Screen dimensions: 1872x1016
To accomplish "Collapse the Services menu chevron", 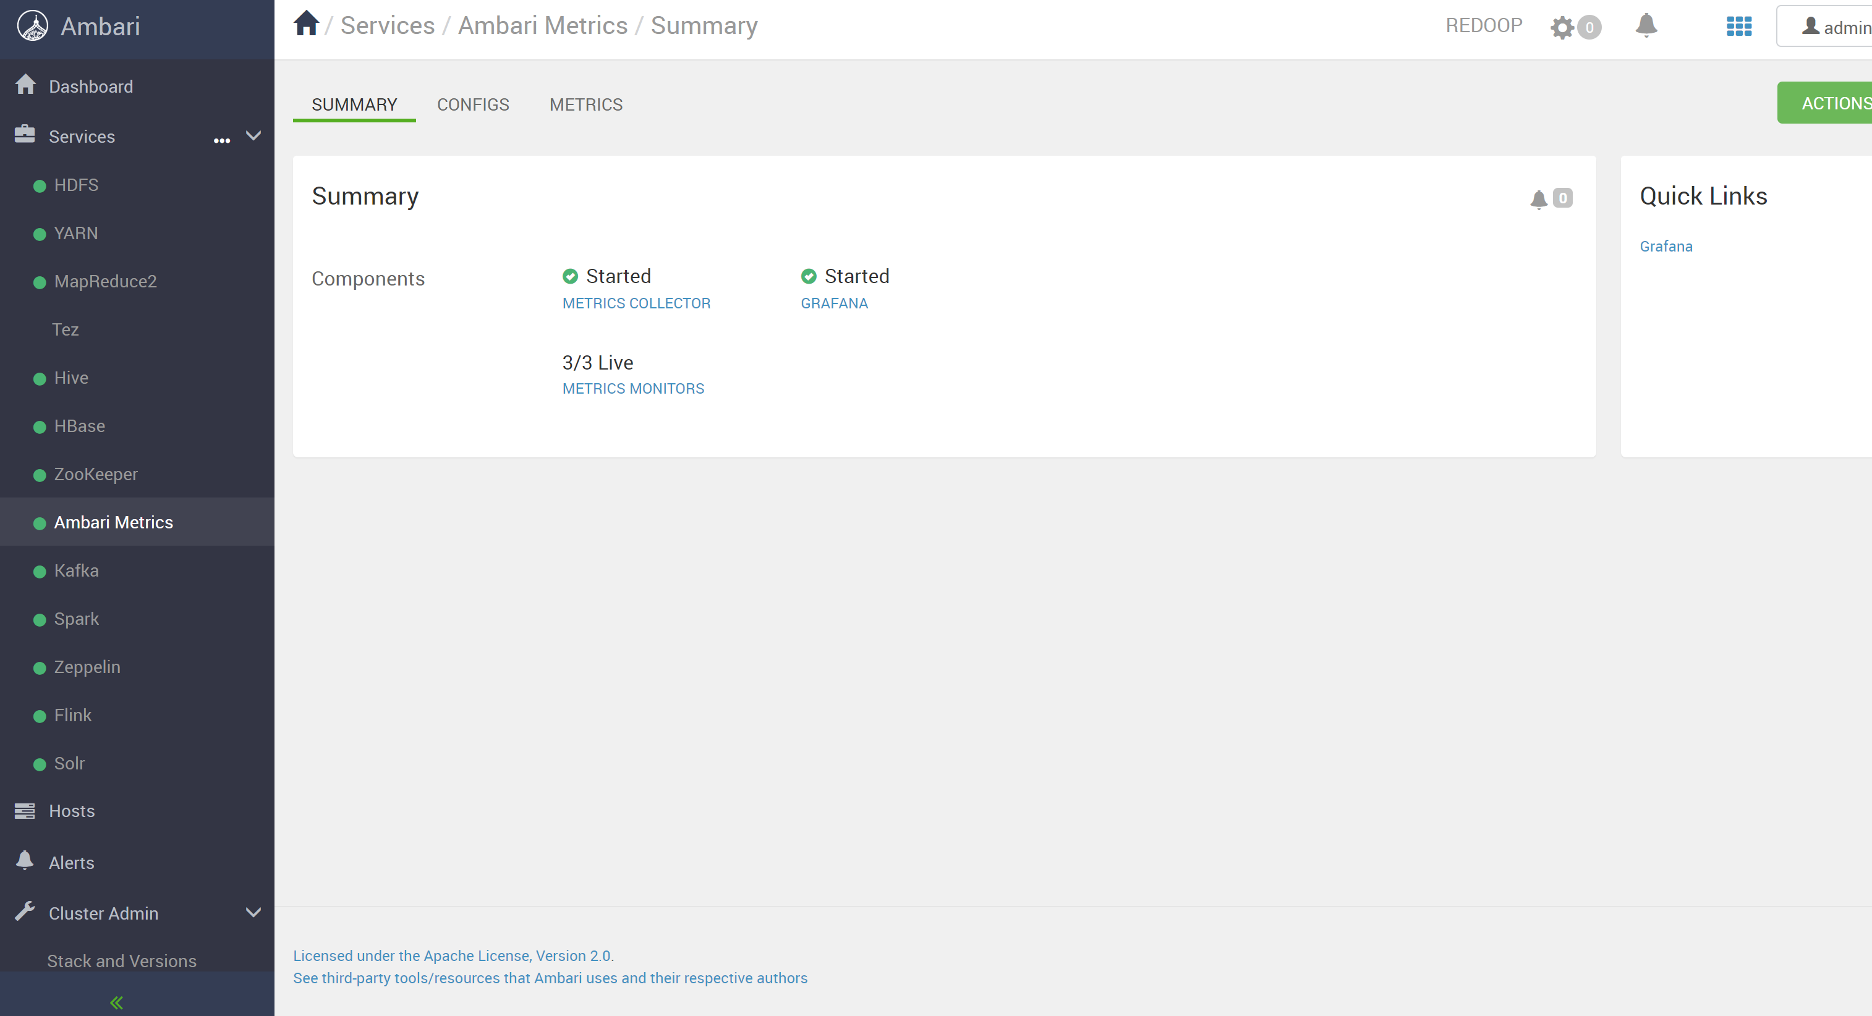I will coord(253,136).
